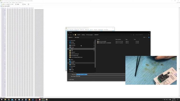Image resolution: width=180 pixels, height=101 pixels.
Task: Open HxD Tools menu
Action: click(x=17, y=3)
